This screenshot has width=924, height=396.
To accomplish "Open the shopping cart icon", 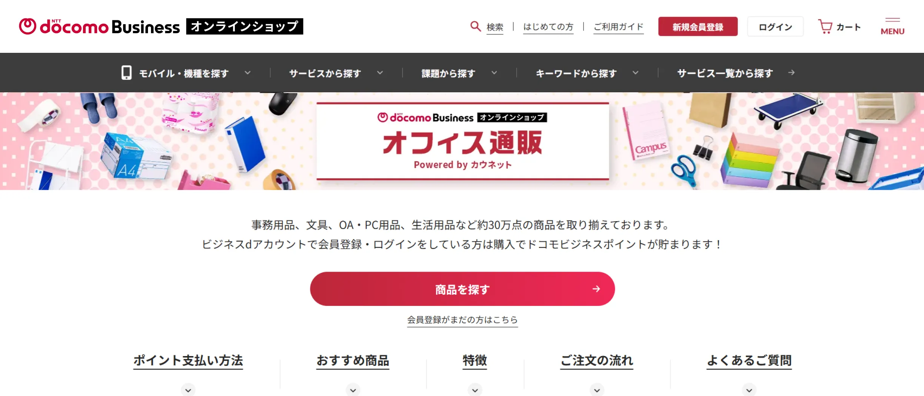I will click(825, 27).
